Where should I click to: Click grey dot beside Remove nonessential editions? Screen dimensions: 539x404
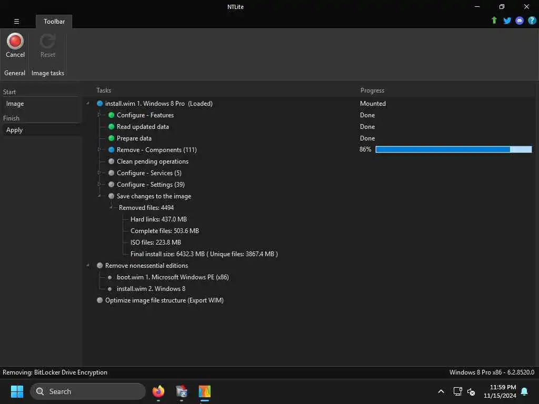coord(99,265)
